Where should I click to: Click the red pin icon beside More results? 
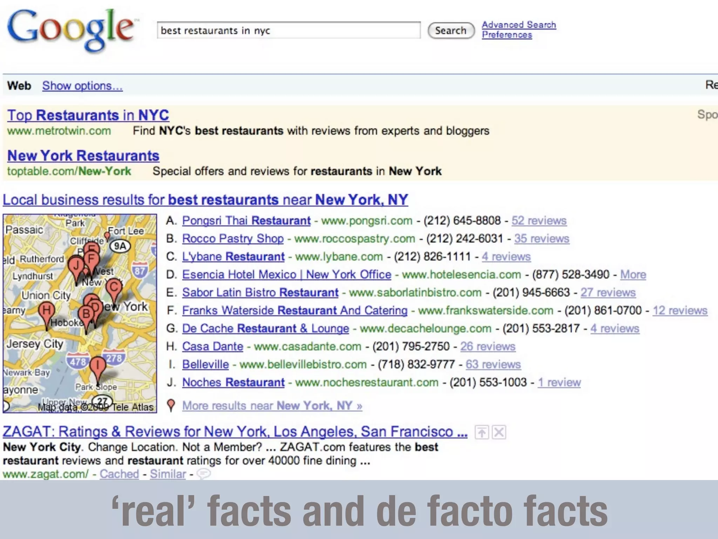click(x=171, y=405)
